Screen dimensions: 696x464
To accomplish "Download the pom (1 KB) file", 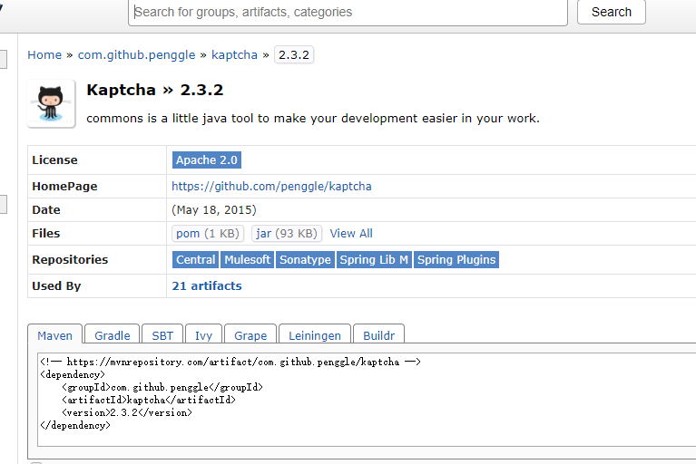I will pos(208,233).
